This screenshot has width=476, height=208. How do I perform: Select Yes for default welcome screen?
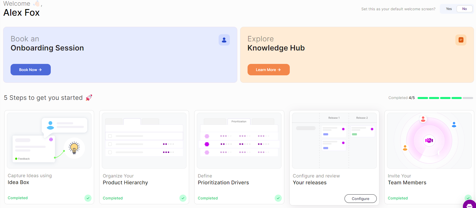point(449,9)
